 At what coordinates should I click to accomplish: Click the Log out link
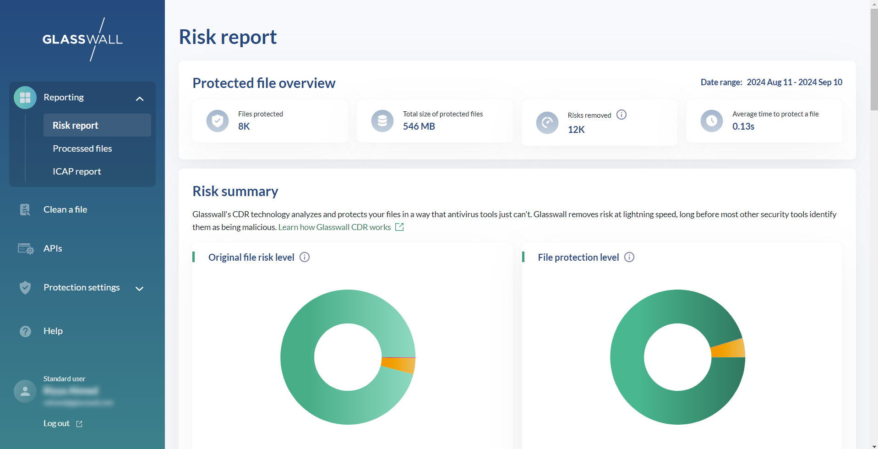pyautogui.click(x=56, y=423)
